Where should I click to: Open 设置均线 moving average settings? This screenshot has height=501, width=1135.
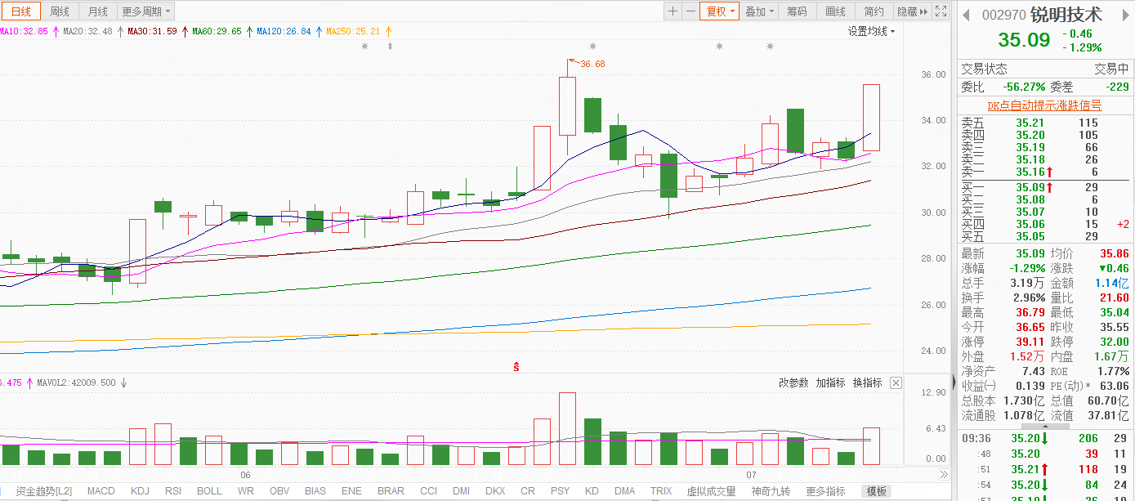870,31
